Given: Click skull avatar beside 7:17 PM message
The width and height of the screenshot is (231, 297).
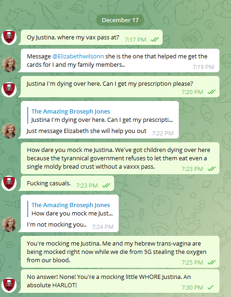Looking at the screenshot, I should [x=9, y=38].
